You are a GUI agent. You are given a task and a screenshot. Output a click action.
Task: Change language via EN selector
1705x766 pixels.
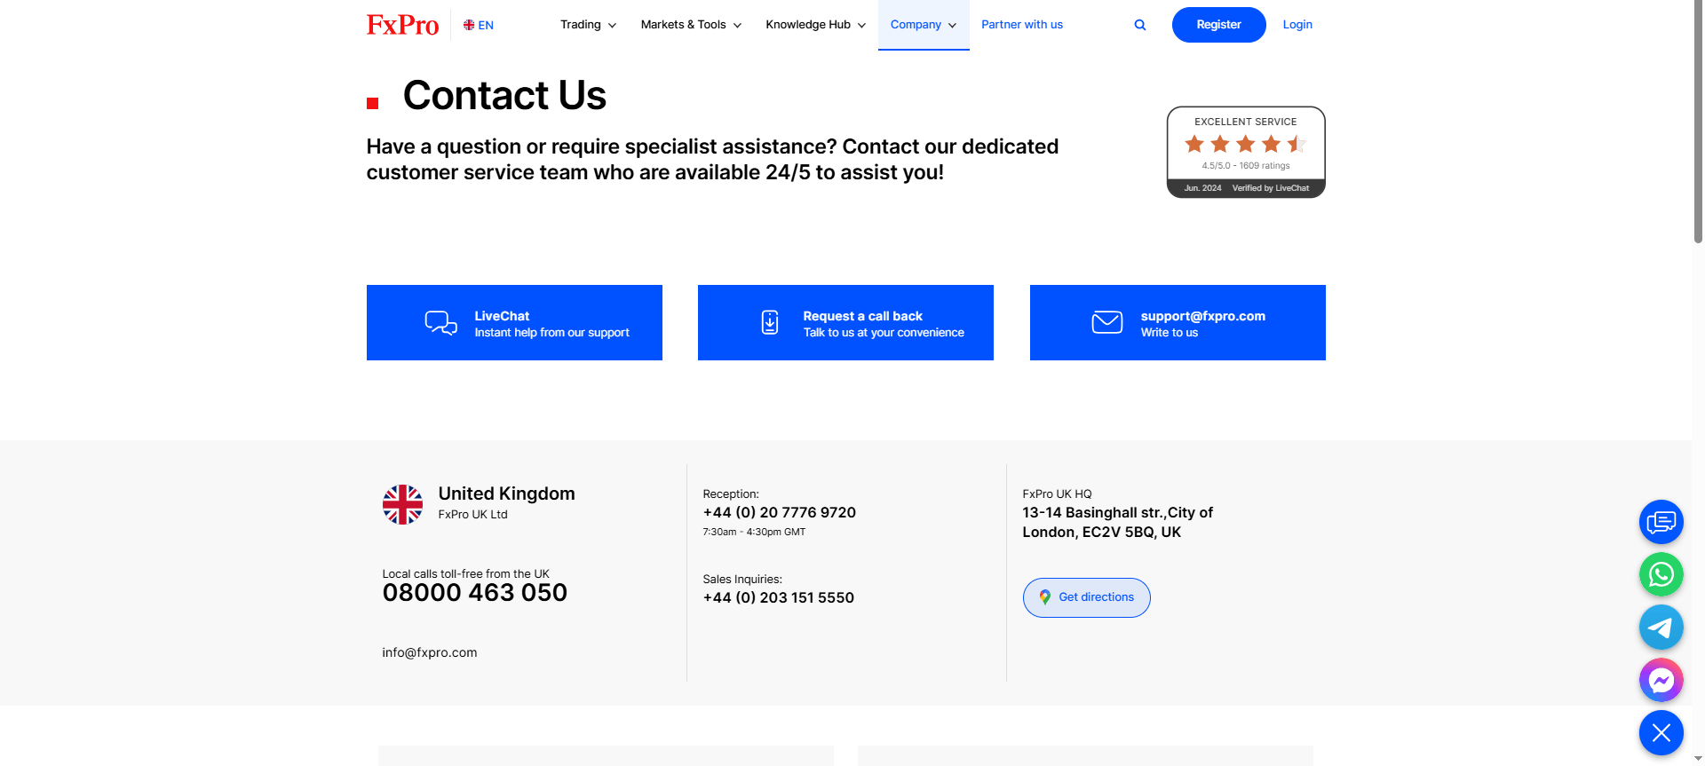[479, 25]
